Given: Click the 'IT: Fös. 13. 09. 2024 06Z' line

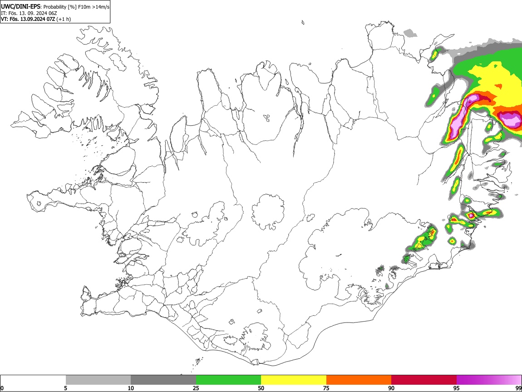Looking at the screenshot, I should 29,13.
